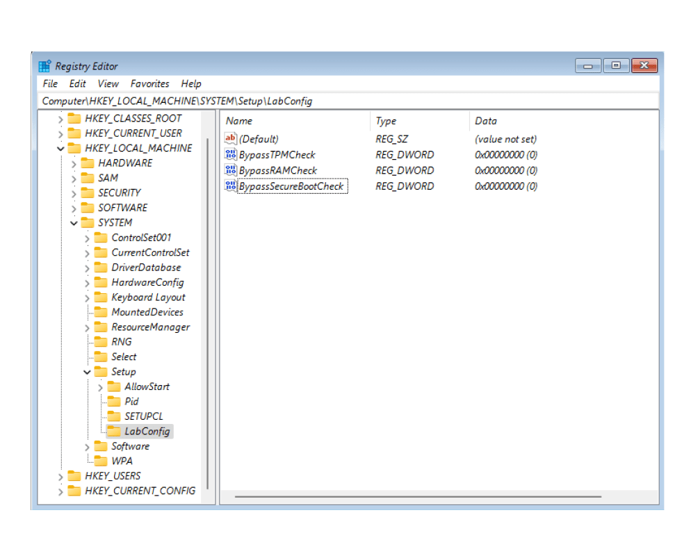691x556 pixels.
Task: Click the HKEY_LOCAL_MACHINE folder icon
Action: click(74, 148)
